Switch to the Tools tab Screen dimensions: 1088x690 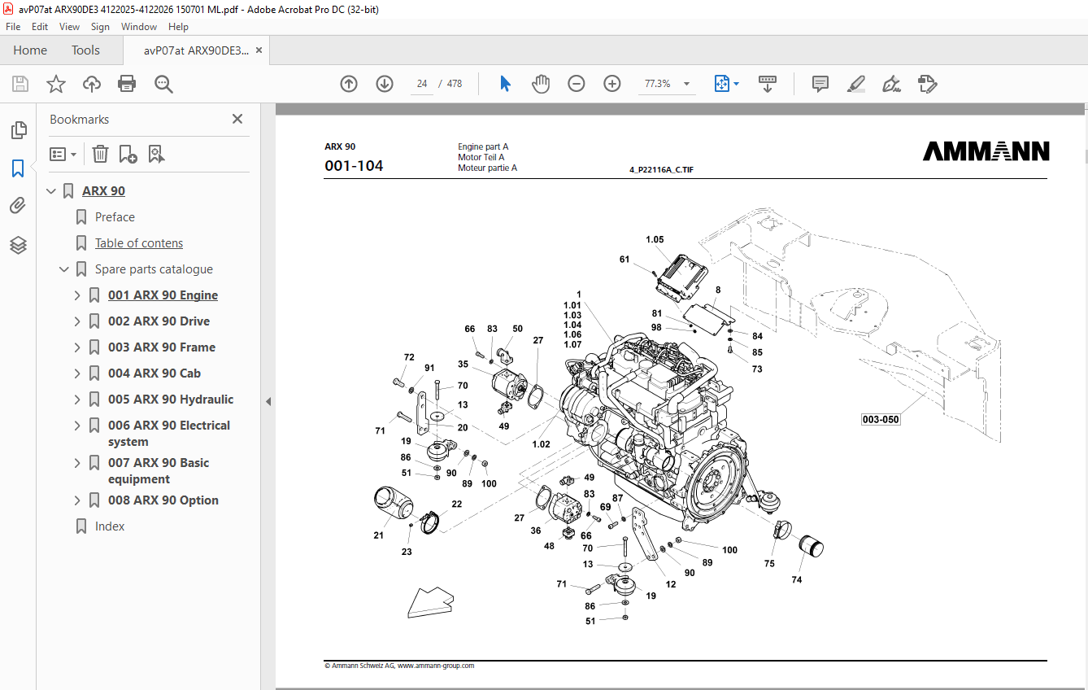point(85,50)
